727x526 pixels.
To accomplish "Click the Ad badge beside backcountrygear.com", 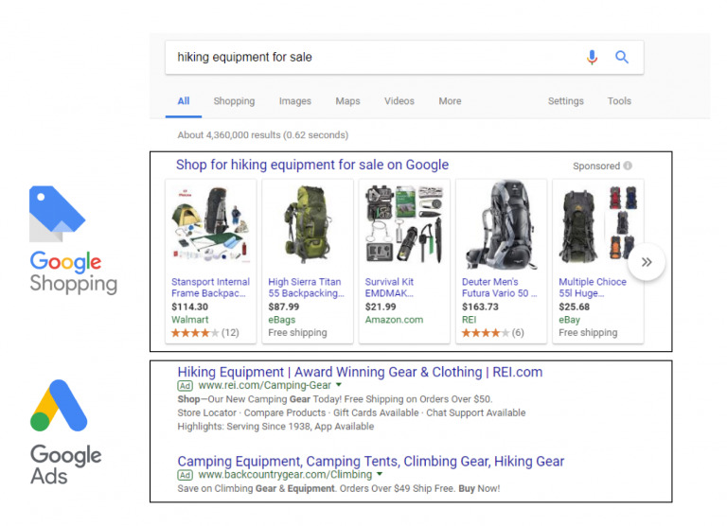I will tap(185, 475).
